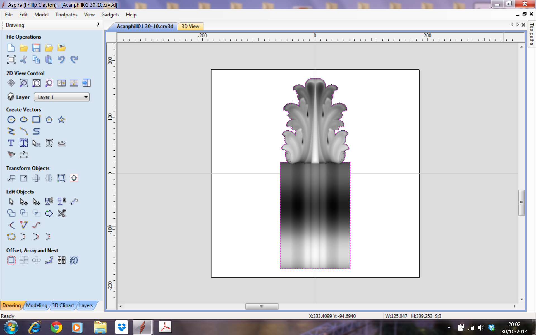Select the Draw Rectangle tool
Screen dimensions: 536x335
36,120
